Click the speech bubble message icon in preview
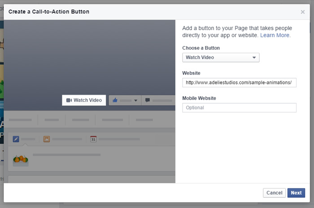This screenshot has height=208, width=314. pos(148,100)
